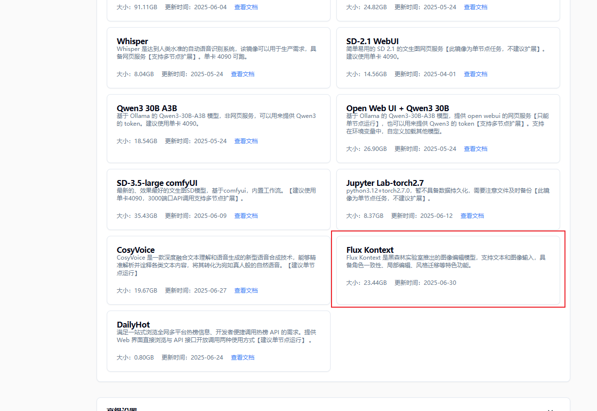View docs for Open Web UI + Qwen3 30B

click(x=475, y=149)
